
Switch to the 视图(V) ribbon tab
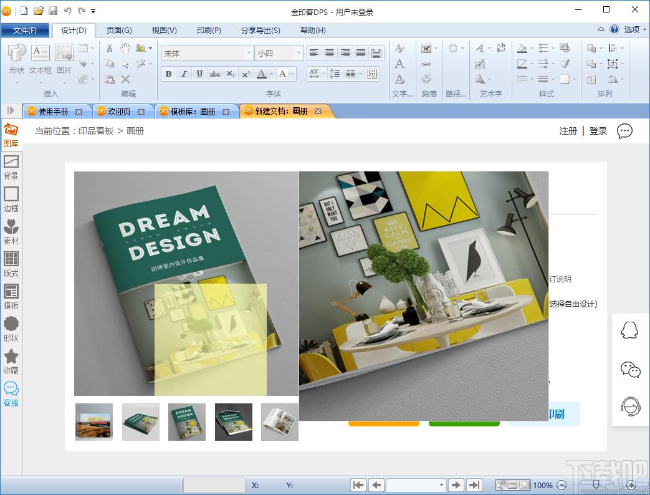pyautogui.click(x=164, y=31)
